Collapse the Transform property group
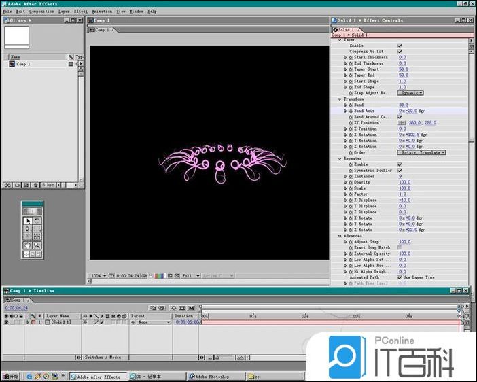This screenshot has height=382, width=477. pyautogui.click(x=339, y=99)
